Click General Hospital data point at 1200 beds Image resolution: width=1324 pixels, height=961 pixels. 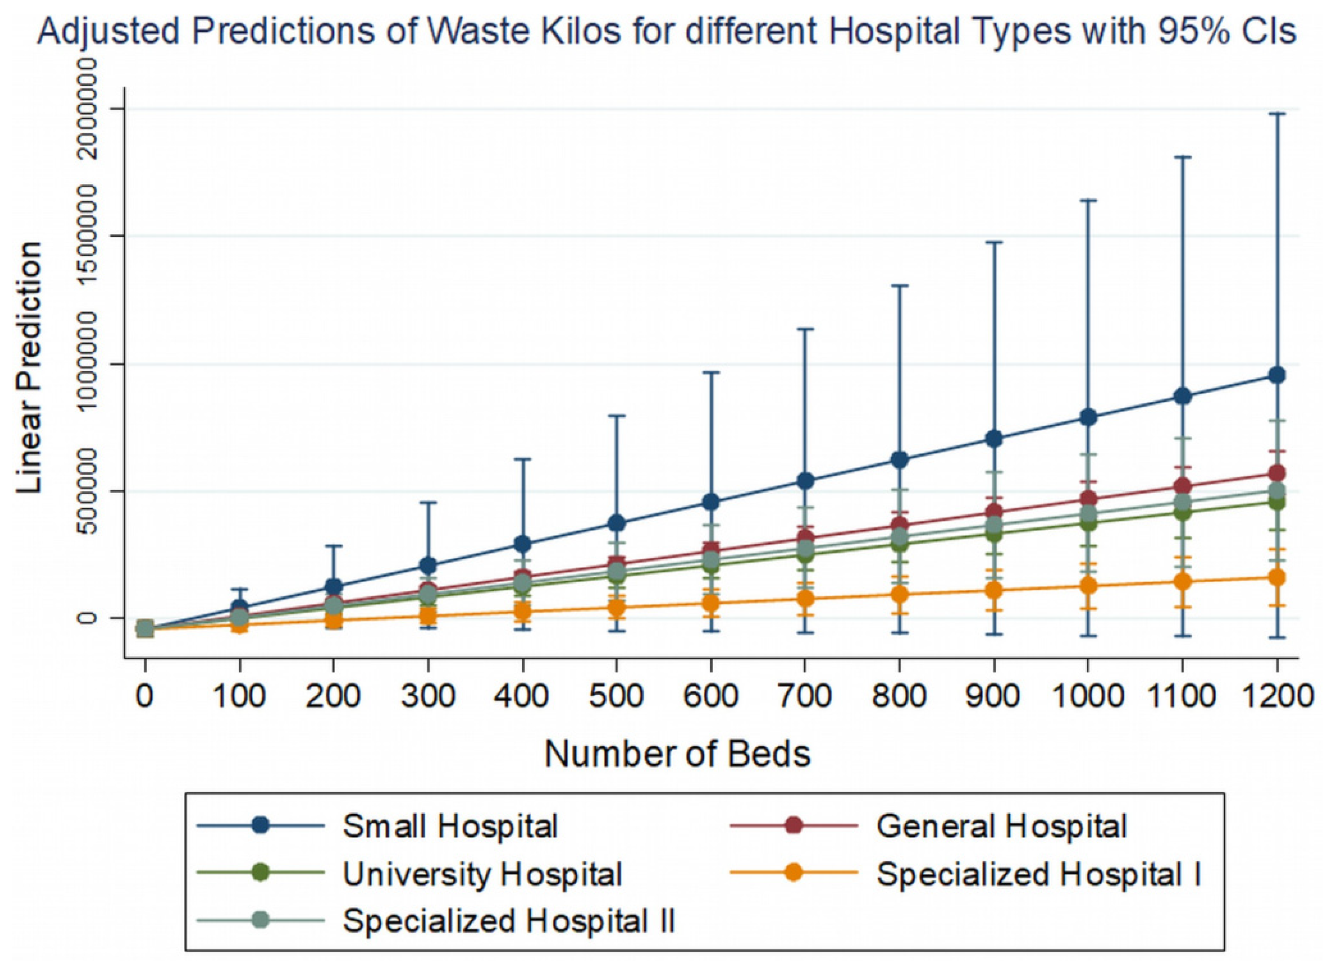tap(1277, 473)
